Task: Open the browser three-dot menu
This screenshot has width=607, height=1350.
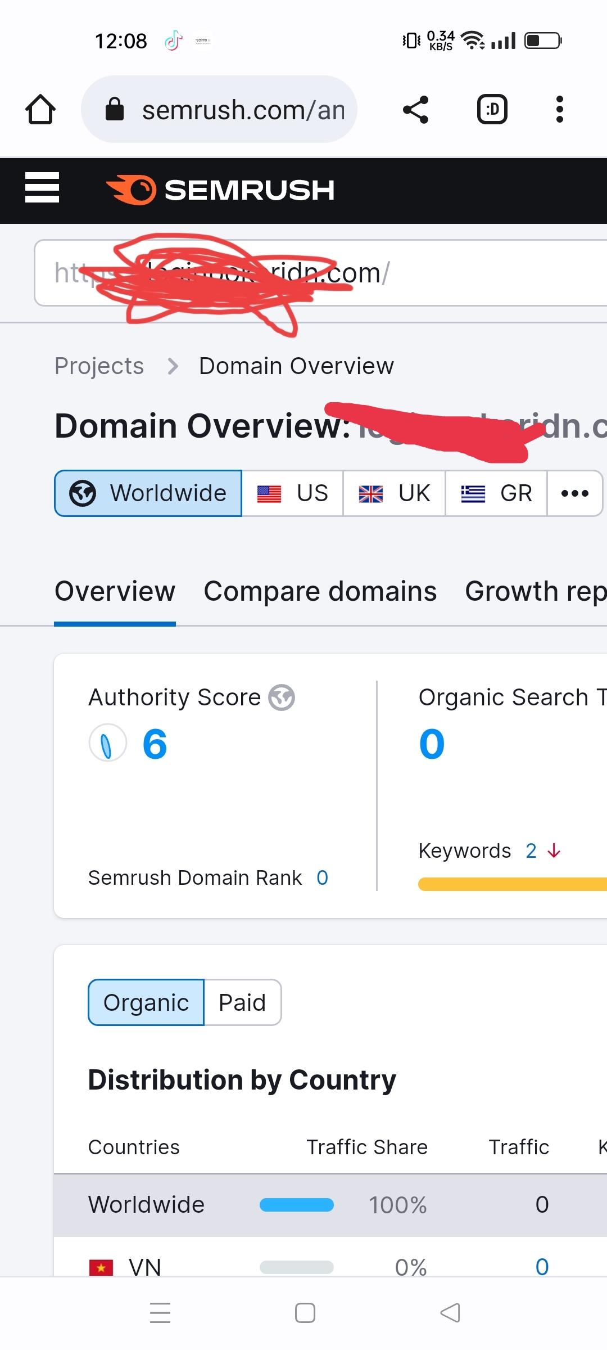Action: pos(559,109)
